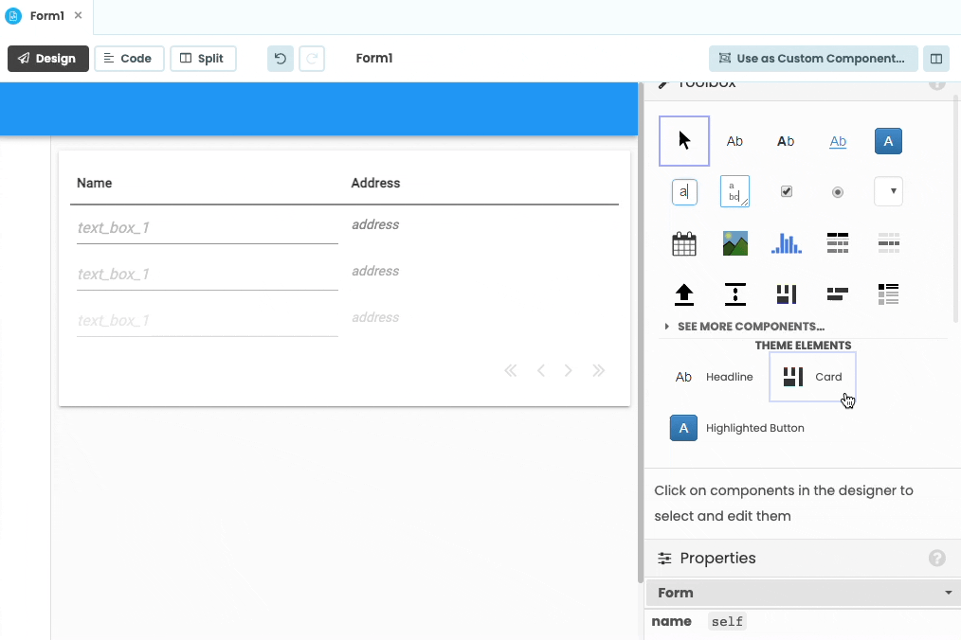Image resolution: width=961 pixels, height=640 pixels.
Task: Go to previous page of data grid
Action: (540, 370)
